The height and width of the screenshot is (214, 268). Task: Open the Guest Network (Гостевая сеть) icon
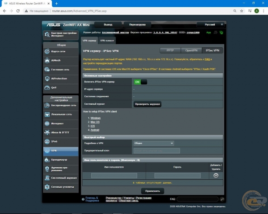[47, 70]
